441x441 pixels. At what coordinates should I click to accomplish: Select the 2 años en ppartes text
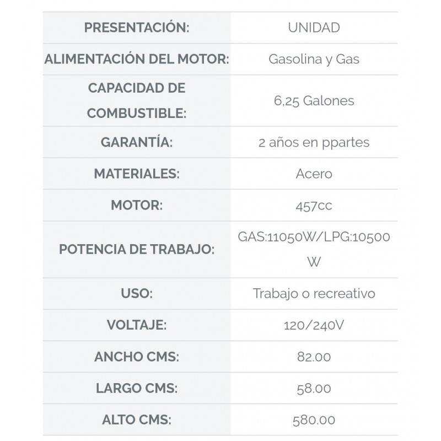pyautogui.click(x=314, y=143)
